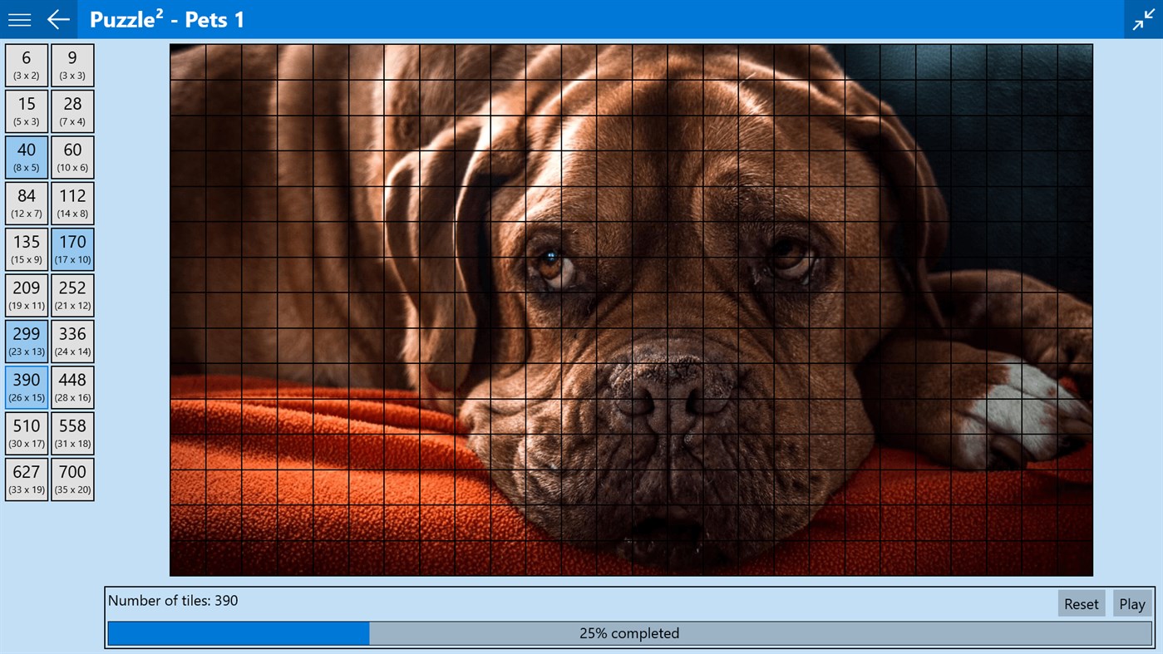Hit Play to start the puzzle
1163x654 pixels.
1132,603
